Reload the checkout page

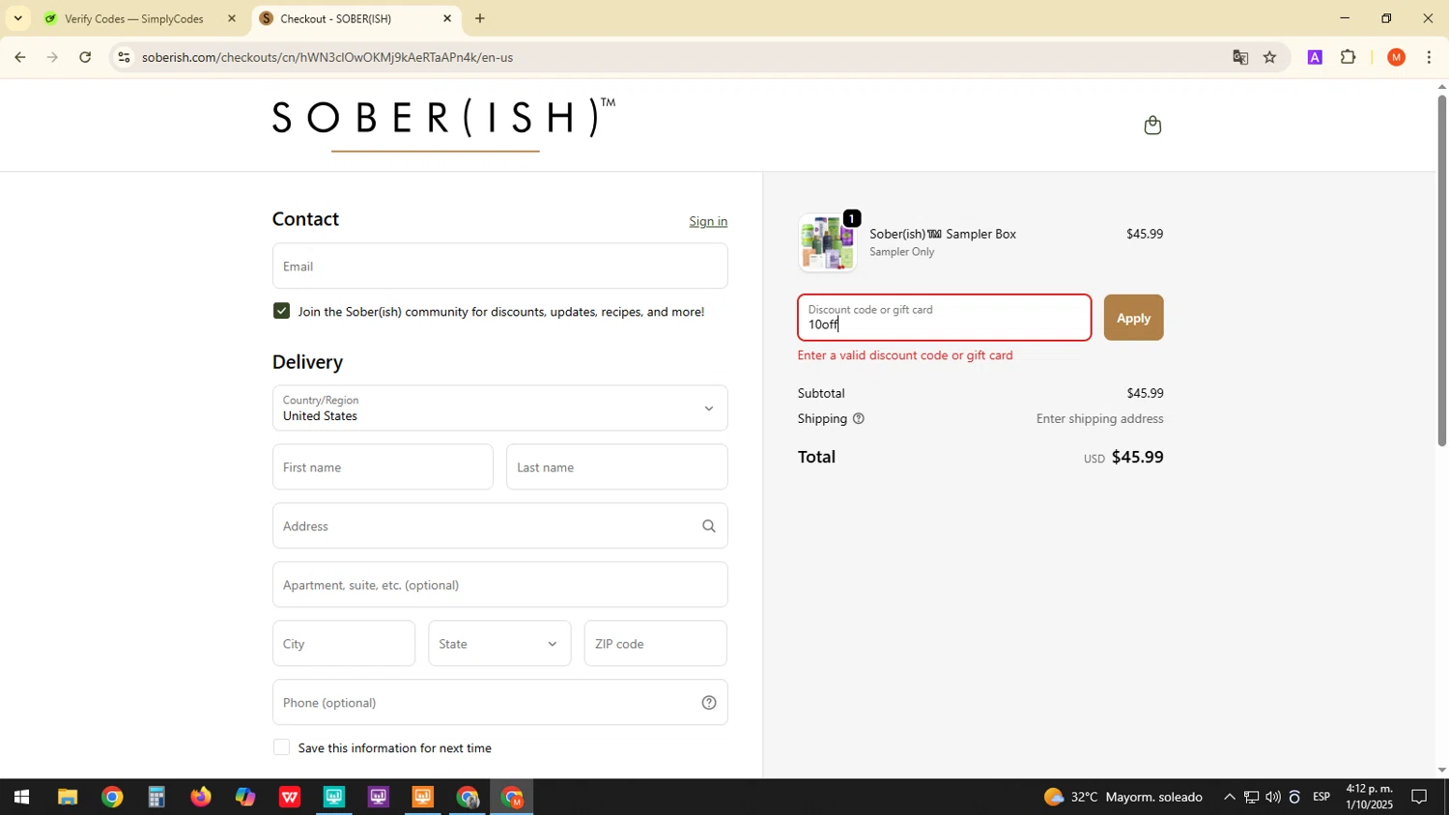(85, 57)
